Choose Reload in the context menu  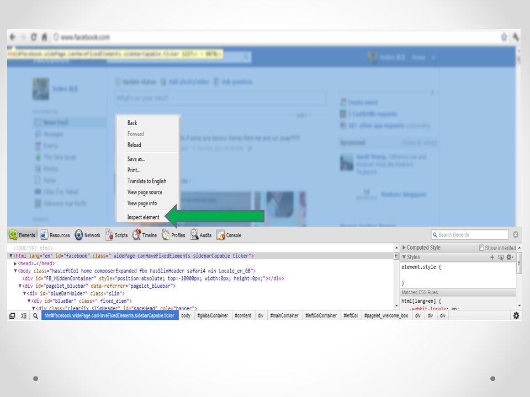click(x=134, y=145)
